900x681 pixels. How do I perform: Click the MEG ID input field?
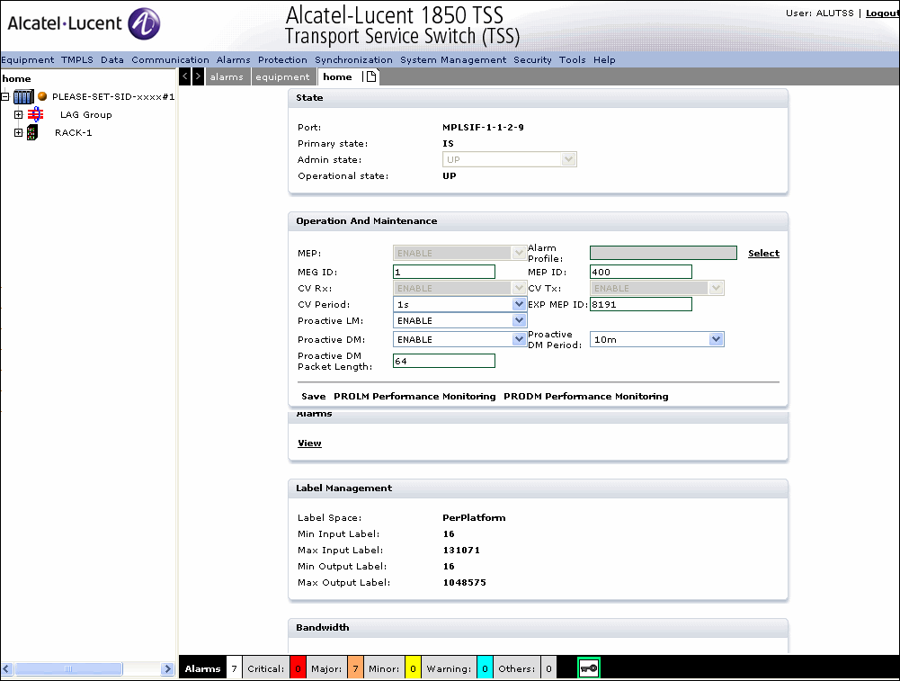point(443,272)
